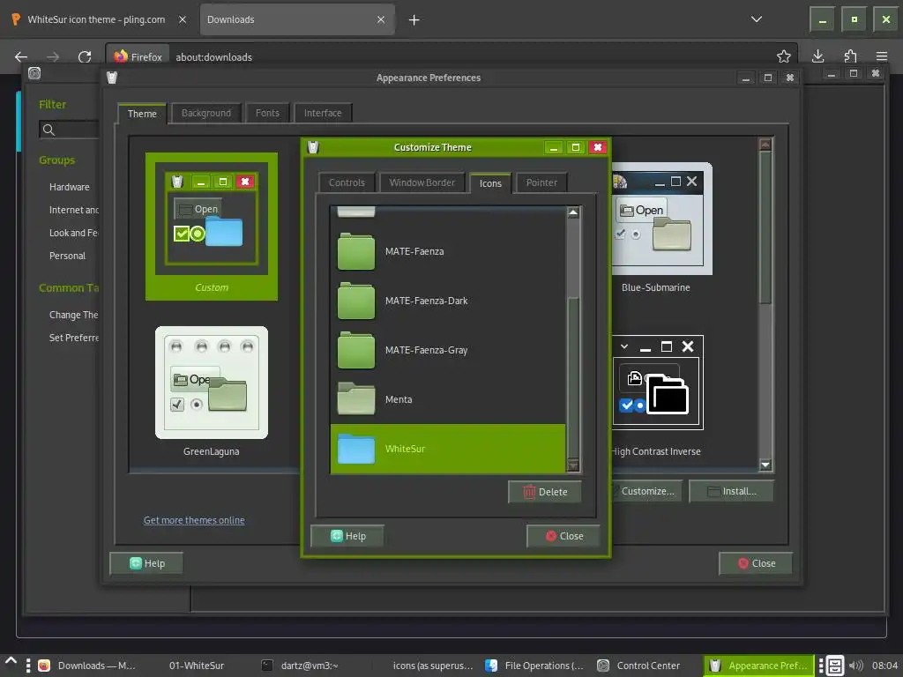Image resolution: width=903 pixels, height=677 pixels.
Task: Open 01-WhiteSur taskbar entry
Action: click(197, 666)
